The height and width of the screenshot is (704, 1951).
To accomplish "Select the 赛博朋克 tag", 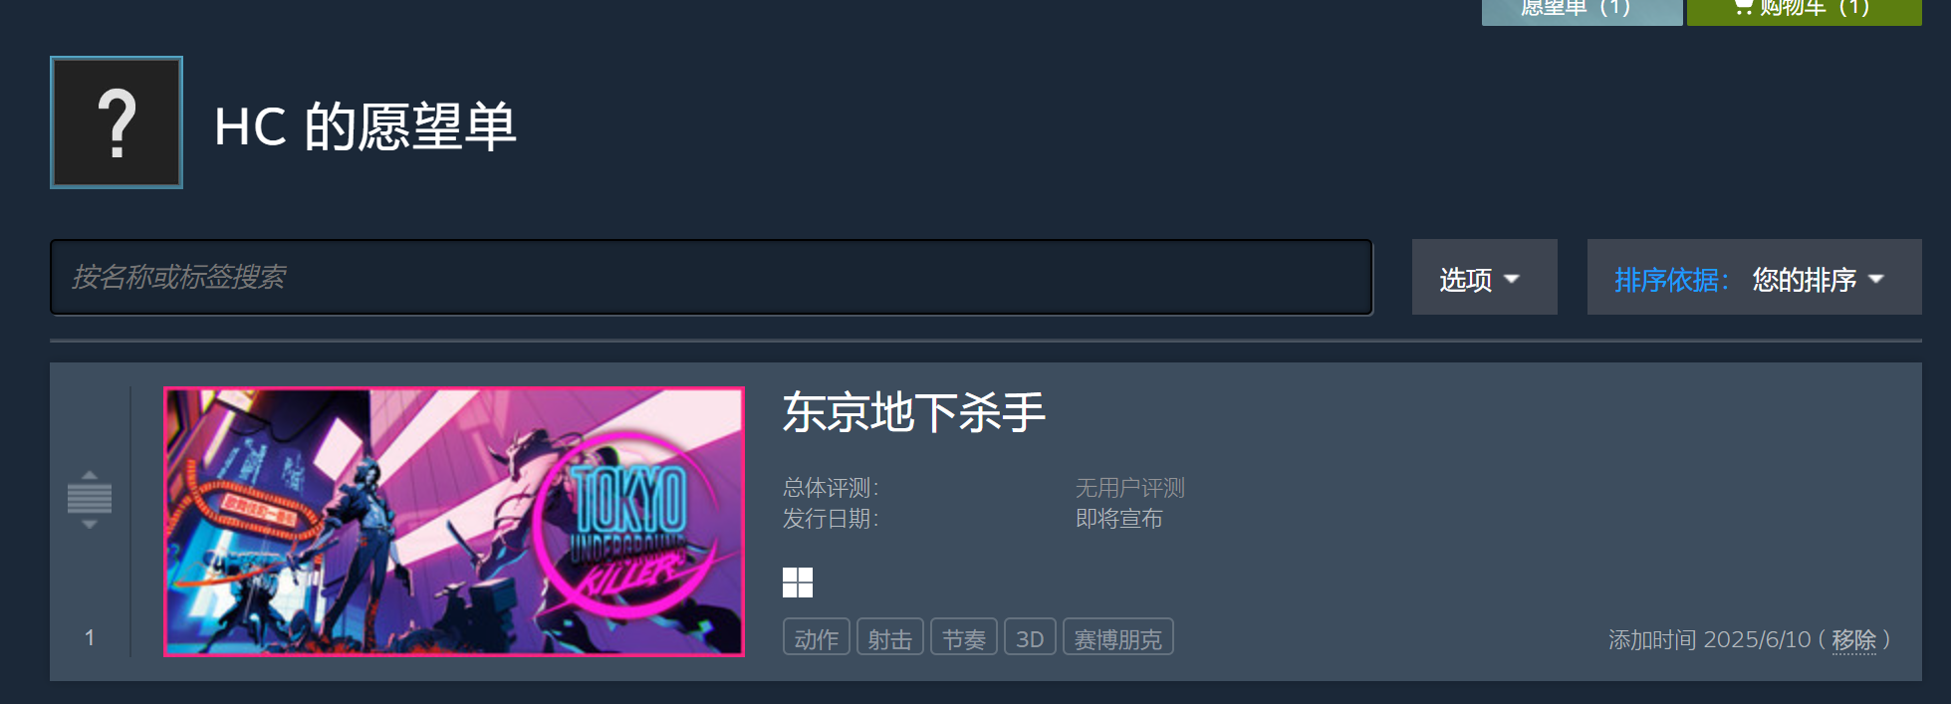I will (x=1117, y=638).
